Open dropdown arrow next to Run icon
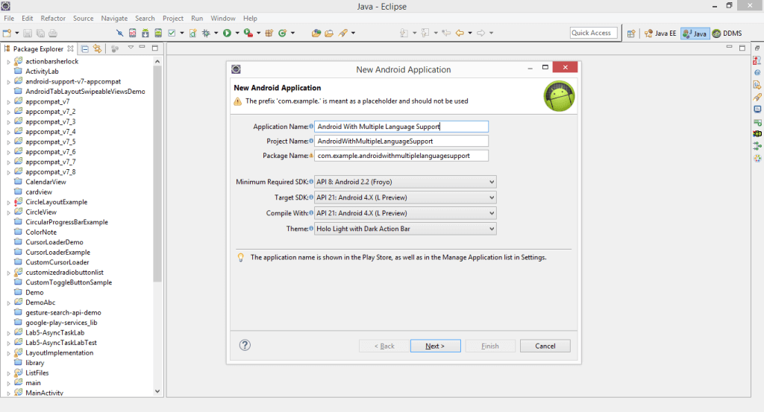 pos(237,33)
